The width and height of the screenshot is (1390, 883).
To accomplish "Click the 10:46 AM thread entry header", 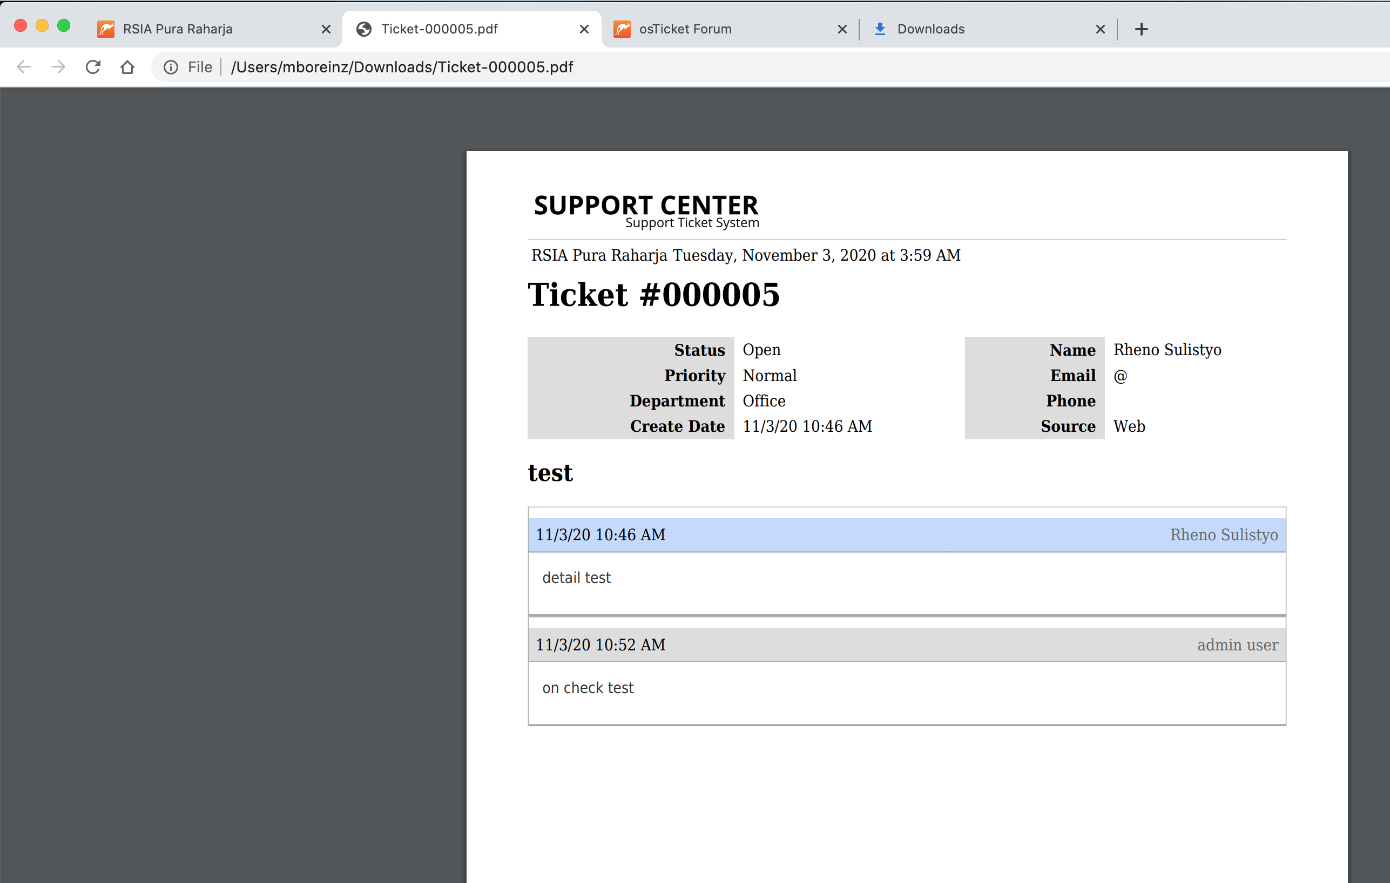I will point(906,534).
